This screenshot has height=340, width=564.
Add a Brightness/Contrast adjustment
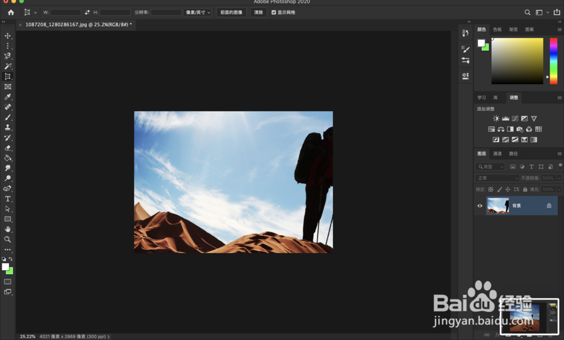[496, 118]
